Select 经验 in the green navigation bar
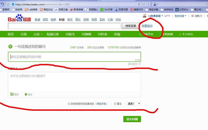Image resolution: width=208 pixels, height=130 pixels. click(117, 34)
